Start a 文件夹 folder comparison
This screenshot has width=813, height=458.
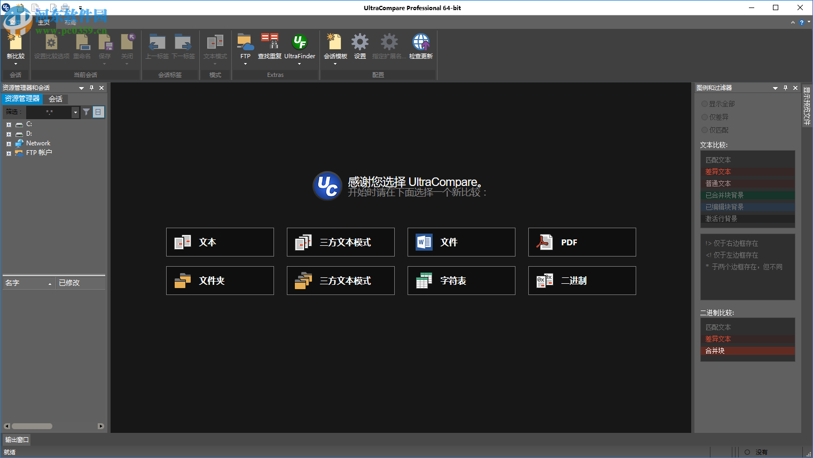[220, 281]
